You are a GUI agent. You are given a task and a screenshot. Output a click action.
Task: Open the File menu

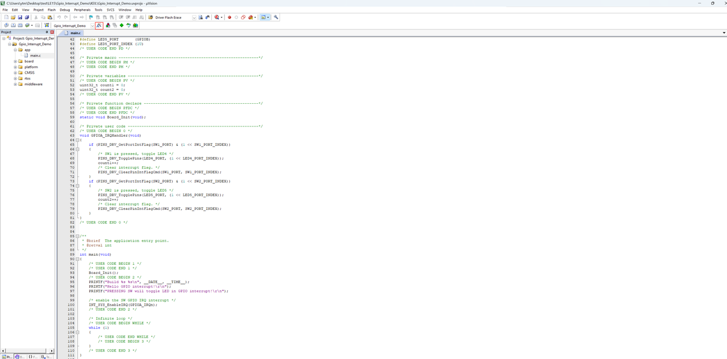[x=5, y=10]
